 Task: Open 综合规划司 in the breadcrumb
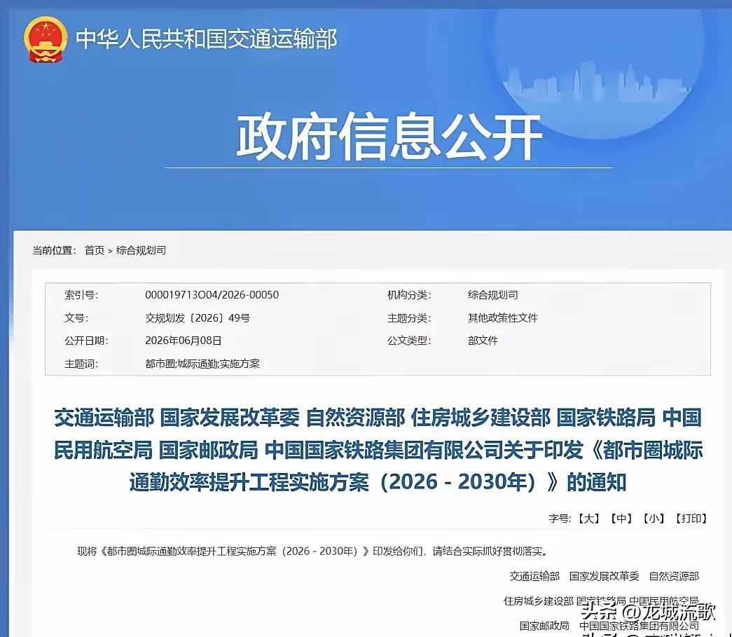point(141,250)
